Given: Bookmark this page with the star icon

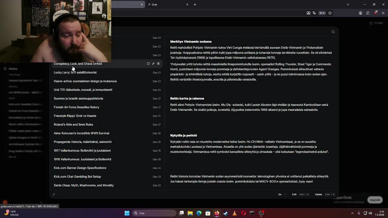Looking at the screenshot, I should 330,13.
